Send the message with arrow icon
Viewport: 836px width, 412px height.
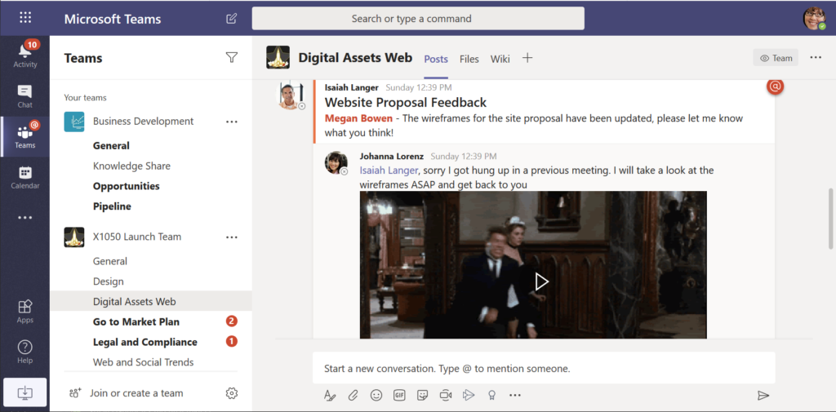(x=763, y=396)
